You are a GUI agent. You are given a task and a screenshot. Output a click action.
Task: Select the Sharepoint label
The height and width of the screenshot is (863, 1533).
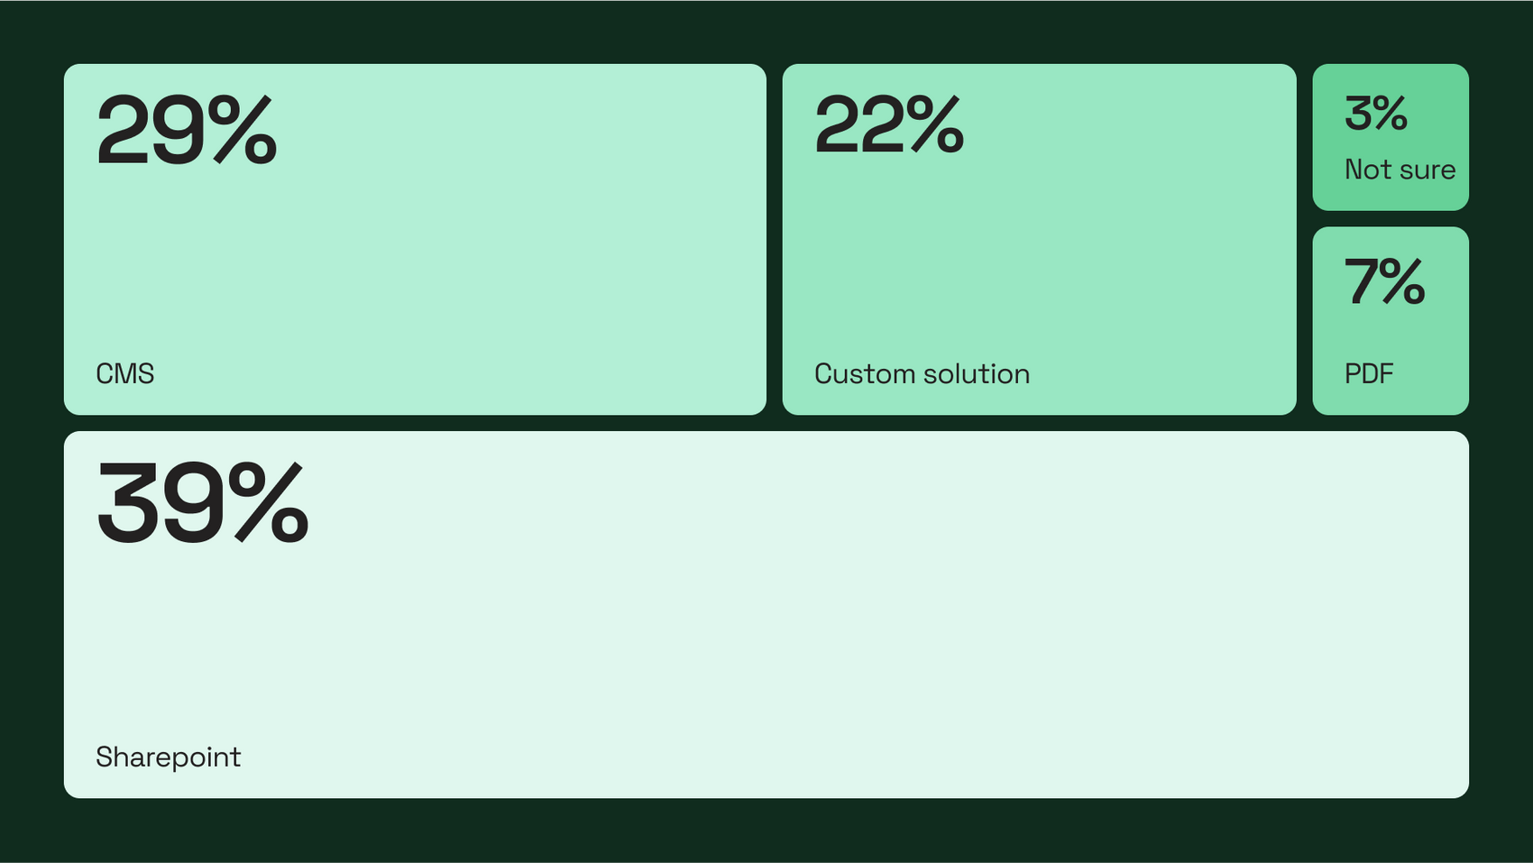point(168,757)
